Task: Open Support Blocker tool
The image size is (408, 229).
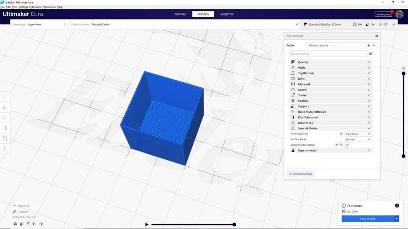Action: tap(5, 148)
